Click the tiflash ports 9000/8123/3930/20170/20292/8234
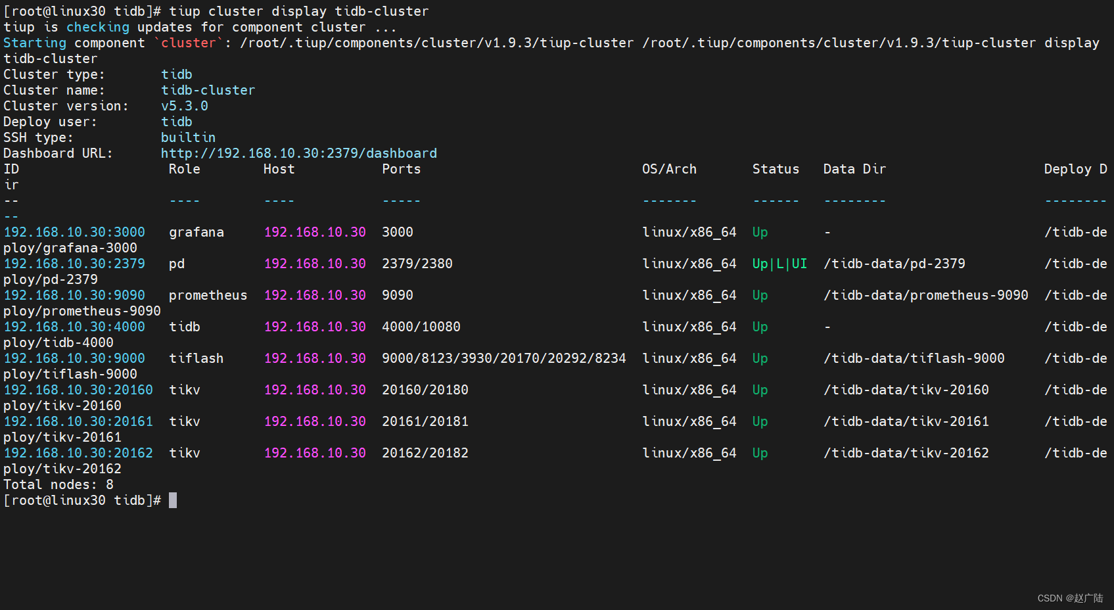The height and width of the screenshot is (610, 1114). coord(504,358)
